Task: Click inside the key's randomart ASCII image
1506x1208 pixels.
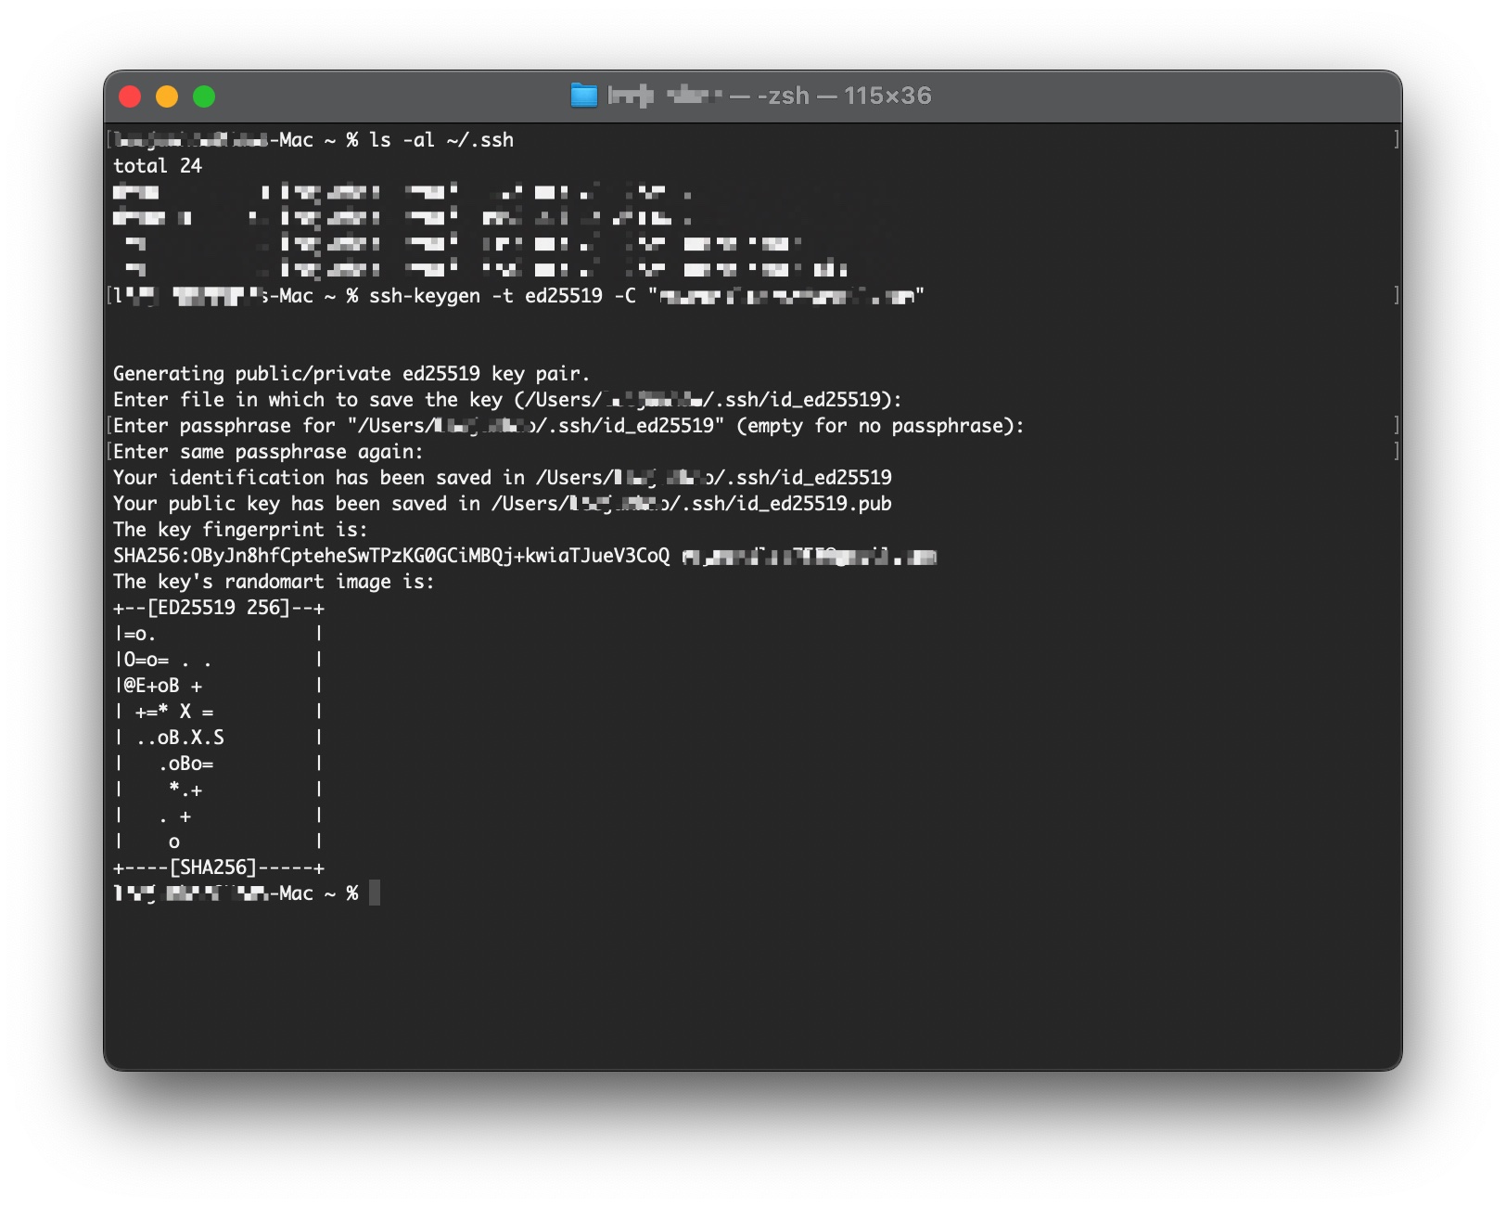Action: 218,738
